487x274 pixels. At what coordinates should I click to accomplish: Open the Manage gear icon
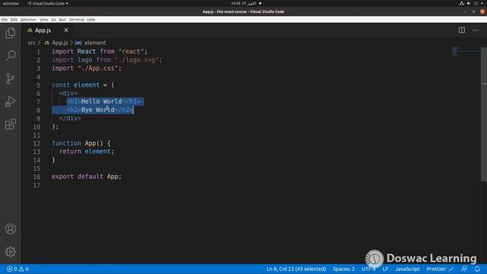(x=10, y=252)
